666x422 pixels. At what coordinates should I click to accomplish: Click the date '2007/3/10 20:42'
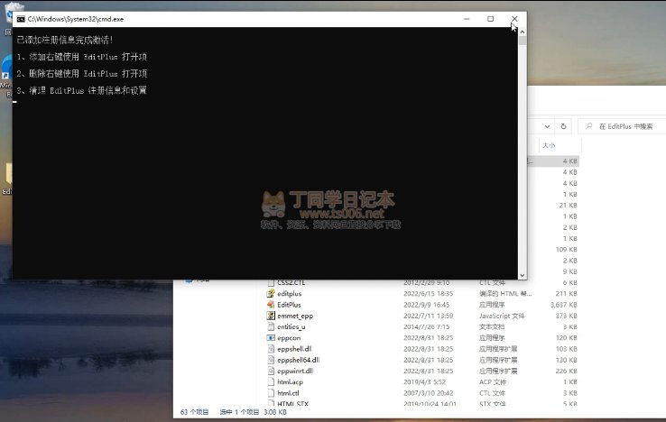coord(428,393)
